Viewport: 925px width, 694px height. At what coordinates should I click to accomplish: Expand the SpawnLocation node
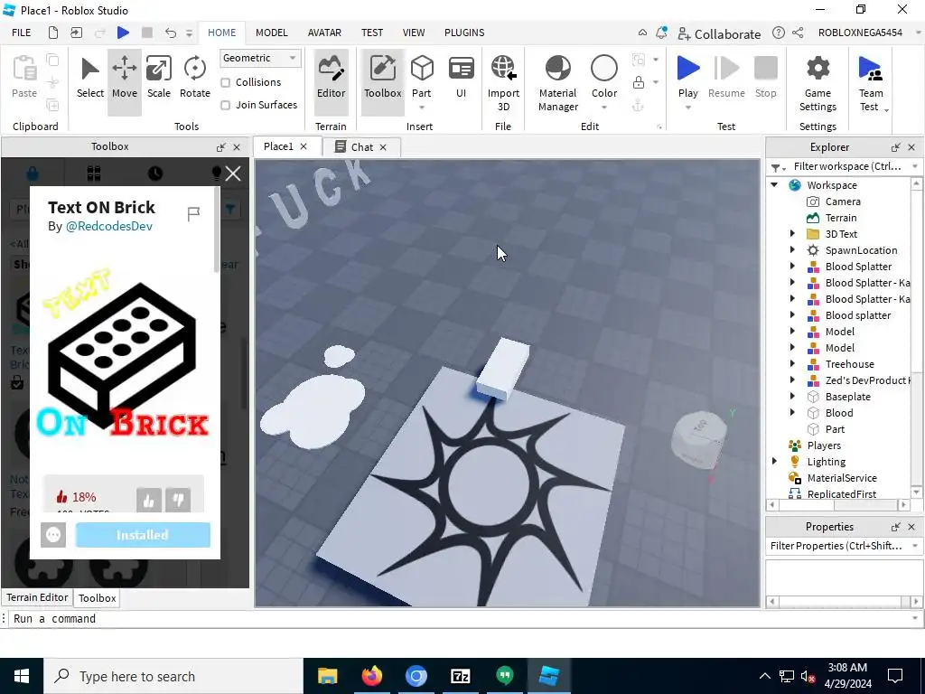tap(792, 250)
